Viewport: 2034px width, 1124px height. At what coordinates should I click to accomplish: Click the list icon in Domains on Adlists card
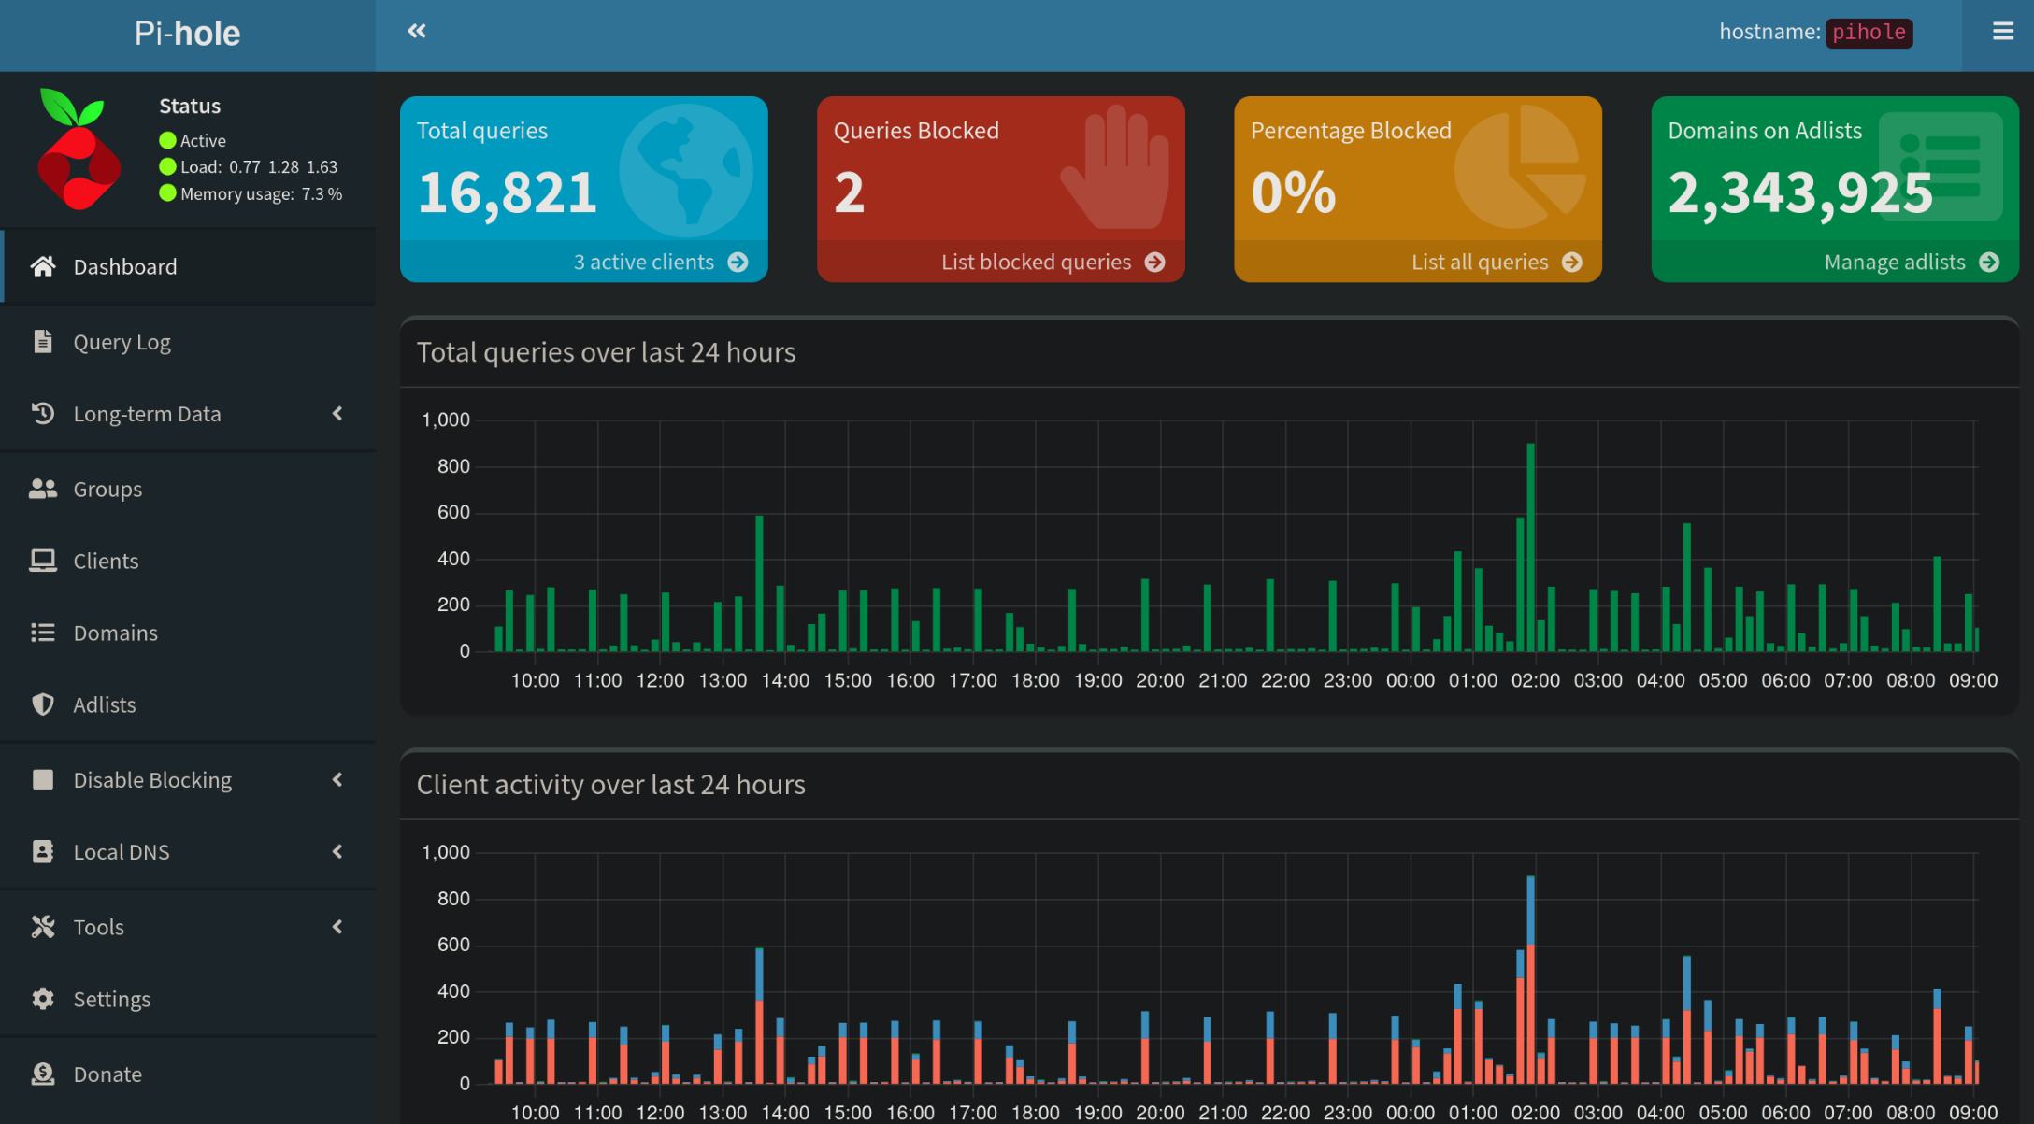point(1941,166)
